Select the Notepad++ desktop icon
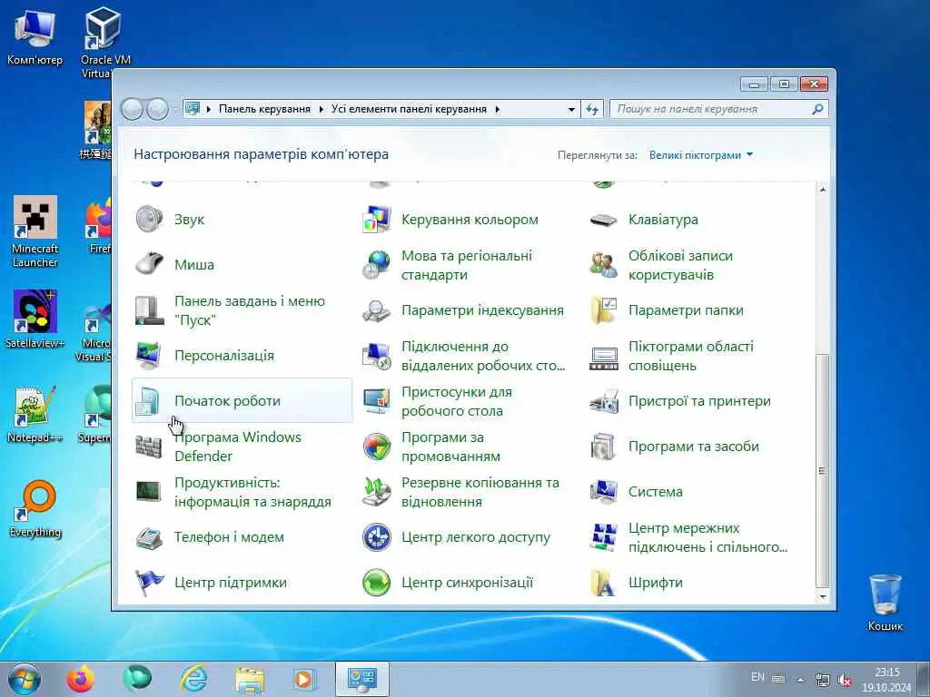Viewport: 930px width, 697px height. 35,414
